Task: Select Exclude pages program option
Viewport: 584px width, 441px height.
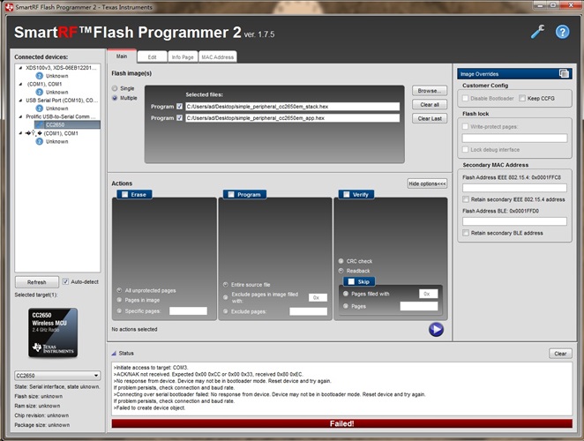Action: point(225,311)
